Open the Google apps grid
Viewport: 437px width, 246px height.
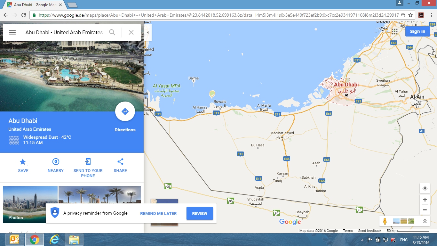click(x=394, y=31)
